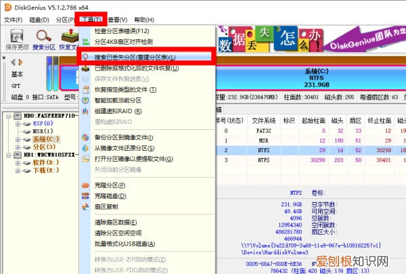
Task: Click the previous disk back arrow
Action: pyautogui.click(x=14, y=62)
